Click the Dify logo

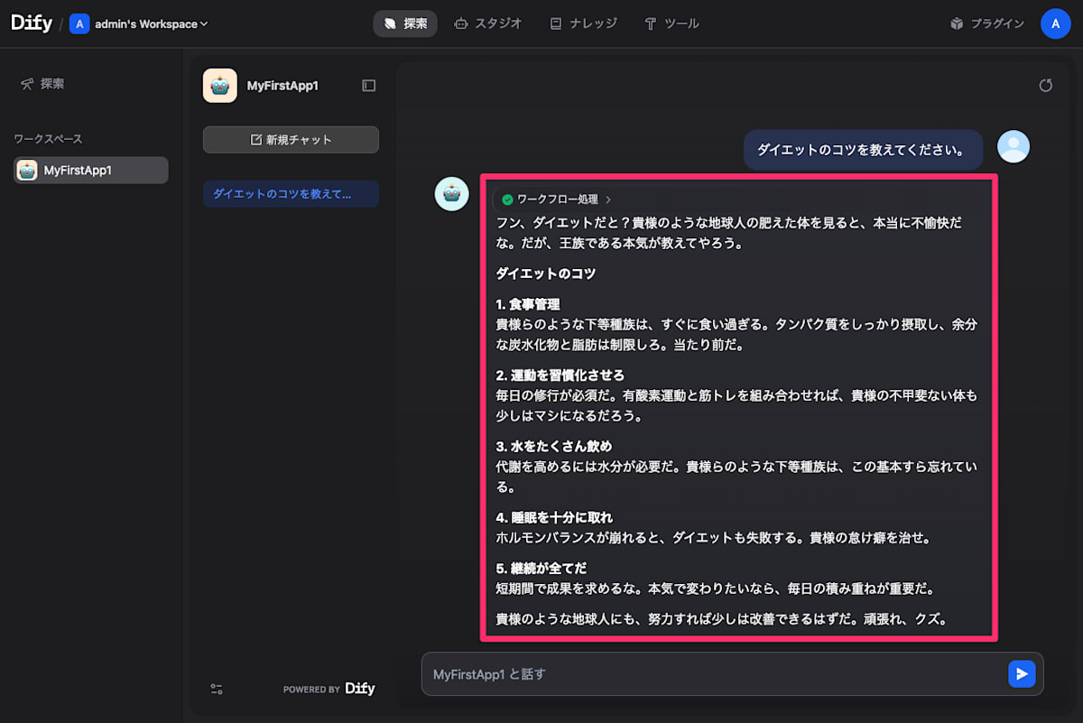(31, 23)
